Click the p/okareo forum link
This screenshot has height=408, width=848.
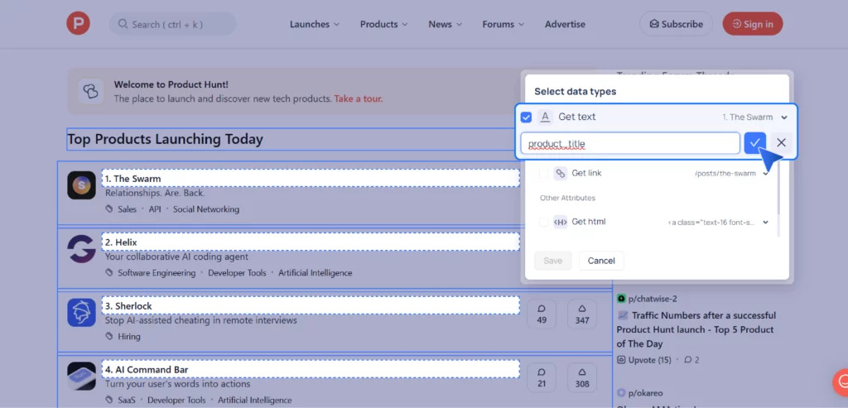645,393
